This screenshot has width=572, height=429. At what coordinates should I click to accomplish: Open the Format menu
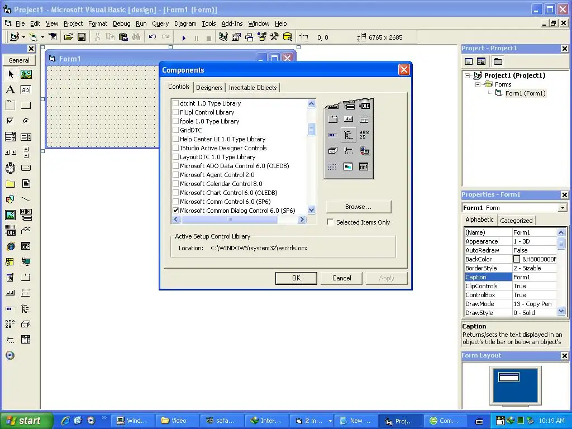98,23
